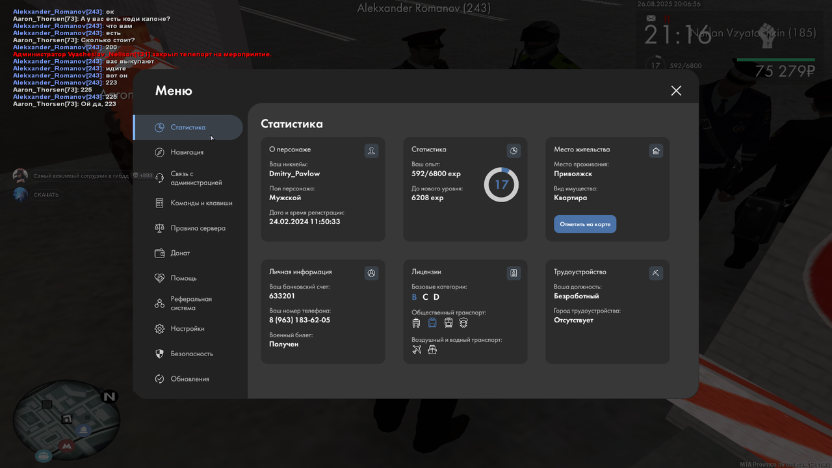Click the airplane license icon
The image size is (832, 468).
point(417,350)
